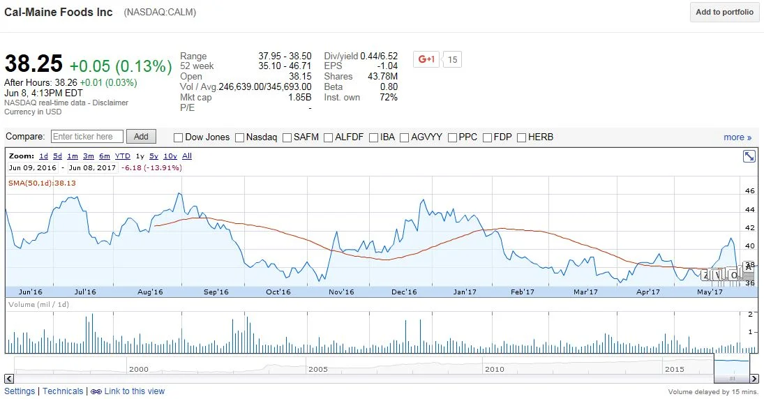The image size is (764, 399).
Task: Switch chart zoom to 1m
Action: (73, 156)
